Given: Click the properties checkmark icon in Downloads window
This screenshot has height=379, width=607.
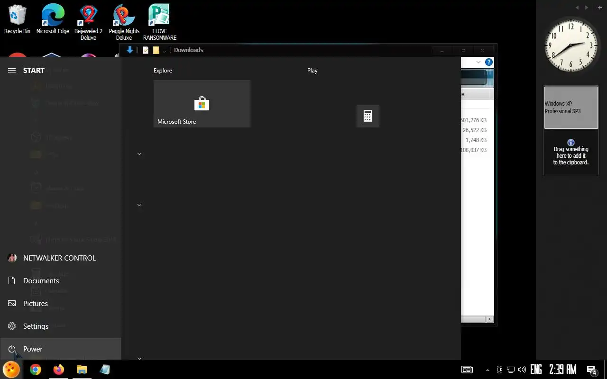Looking at the screenshot, I should 146,50.
